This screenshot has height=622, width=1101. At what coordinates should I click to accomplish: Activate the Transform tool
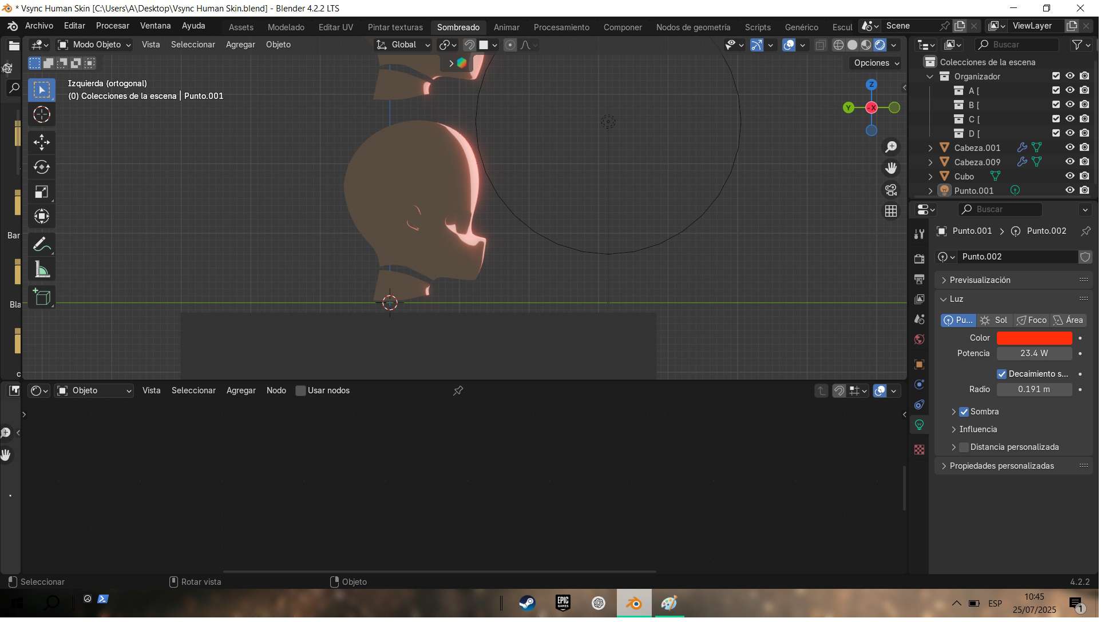click(x=41, y=217)
